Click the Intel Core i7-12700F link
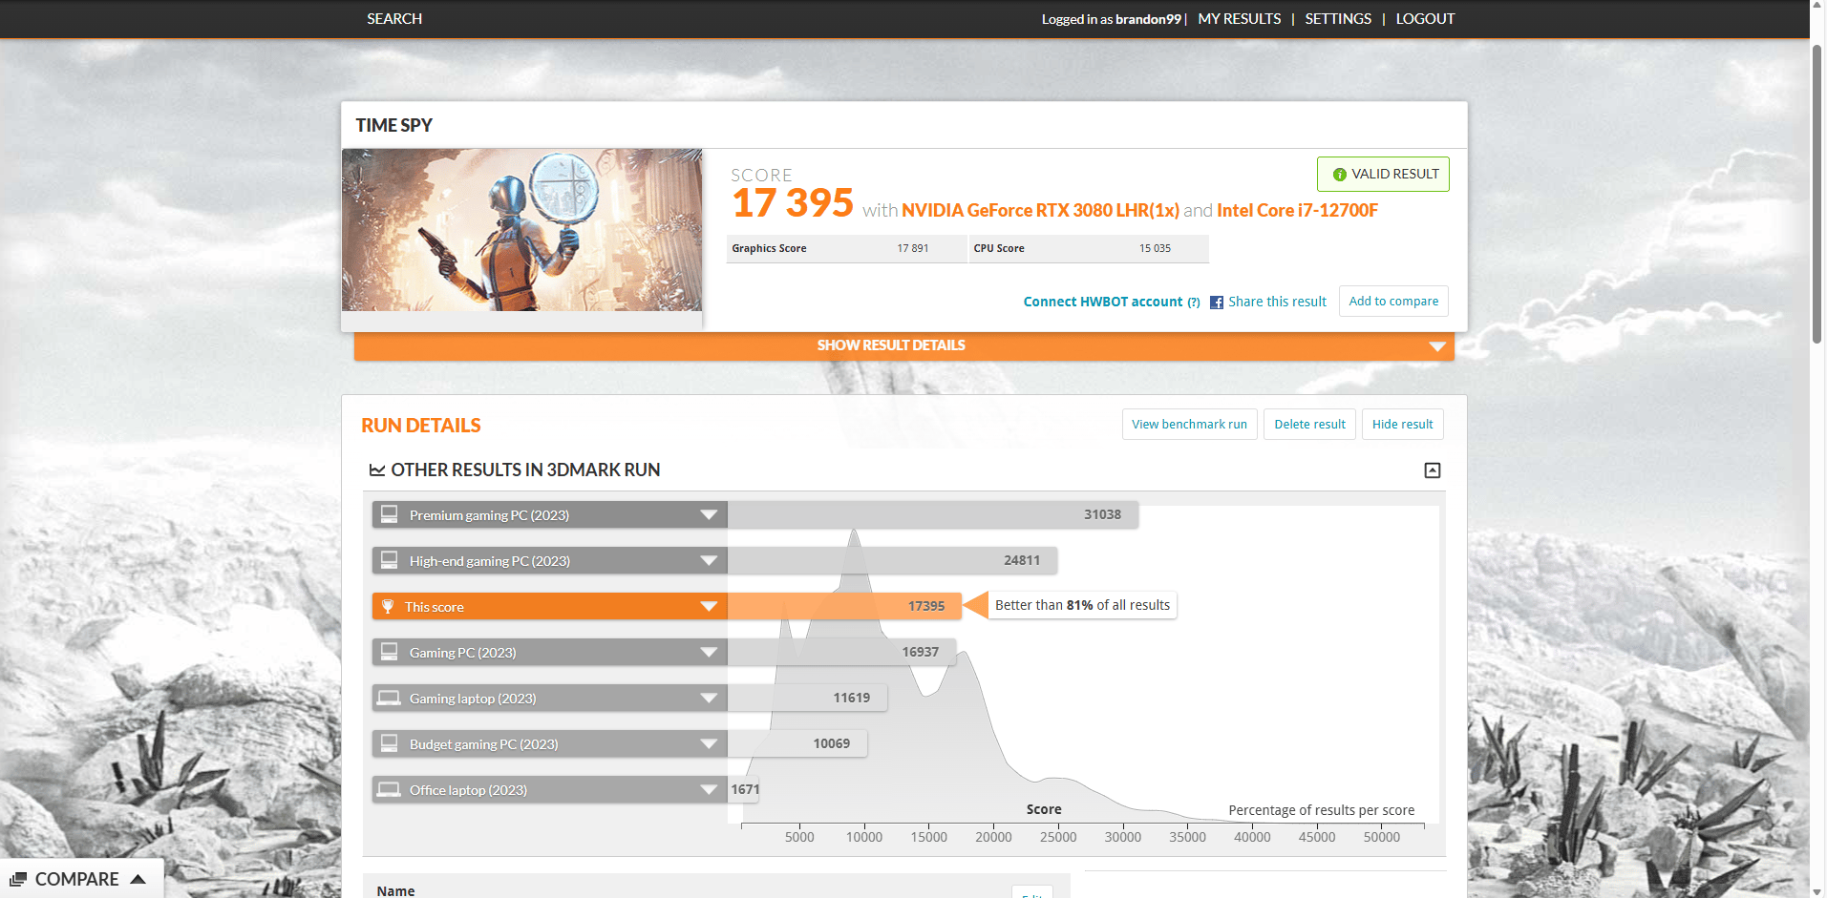Image resolution: width=1827 pixels, height=898 pixels. click(x=1297, y=210)
